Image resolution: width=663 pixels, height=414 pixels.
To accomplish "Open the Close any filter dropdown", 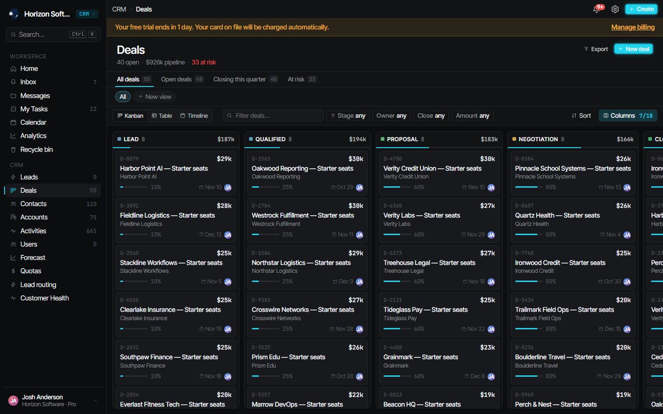I will click(431, 116).
